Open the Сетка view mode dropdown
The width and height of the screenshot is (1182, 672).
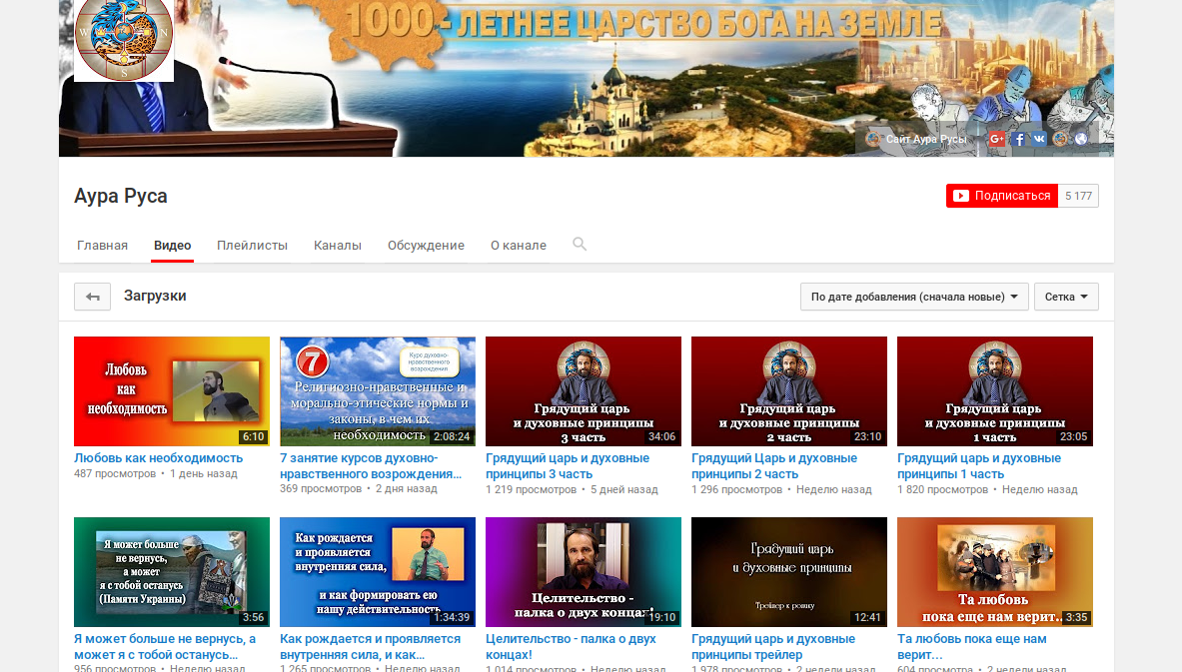click(1066, 297)
